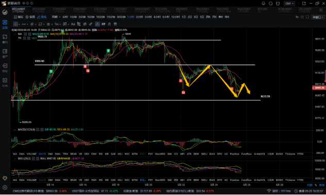Click the screenshot capture icon top right of chart
Screen dimensions: 326x195
tap(307, 17)
